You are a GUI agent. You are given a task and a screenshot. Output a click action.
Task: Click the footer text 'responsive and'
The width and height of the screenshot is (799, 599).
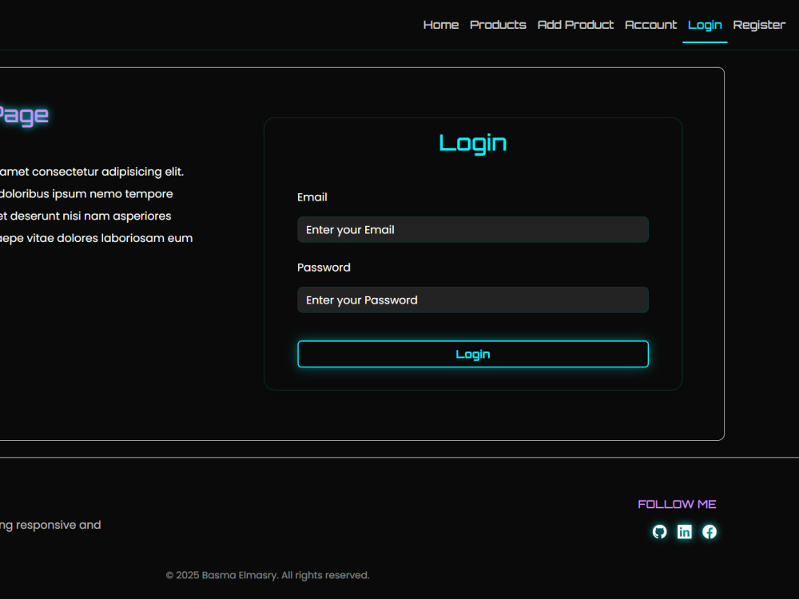coord(58,526)
